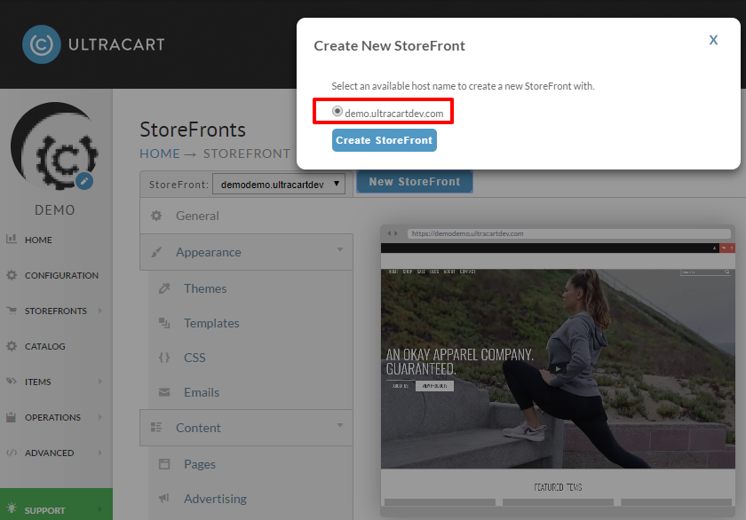The height and width of the screenshot is (520, 746).
Task: Click the Operations clipboard icon
Action: (x=12, y=417)
